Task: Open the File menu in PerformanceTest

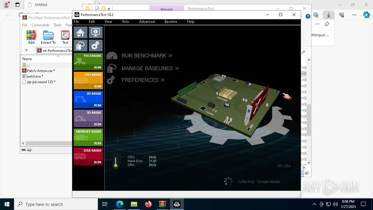Action: [76, 22]
